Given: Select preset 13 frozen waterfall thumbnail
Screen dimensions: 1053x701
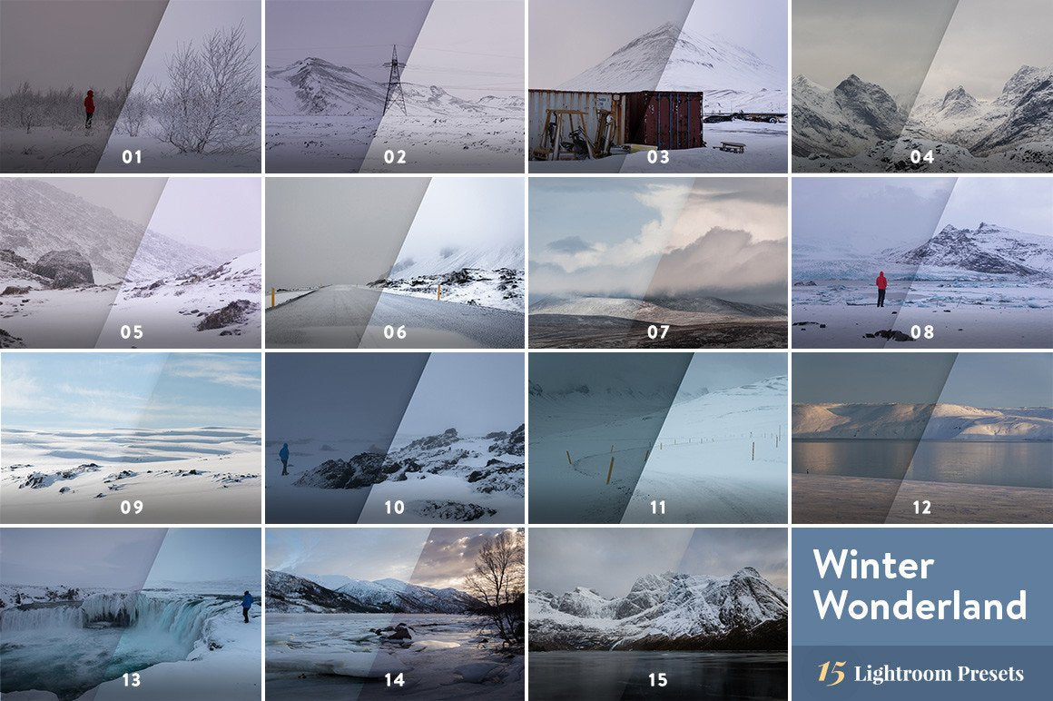Looking at the screenshot, I should pos(131,615).
